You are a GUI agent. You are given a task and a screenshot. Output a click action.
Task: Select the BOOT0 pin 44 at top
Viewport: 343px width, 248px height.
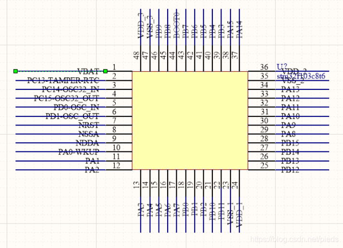(176, 24)
